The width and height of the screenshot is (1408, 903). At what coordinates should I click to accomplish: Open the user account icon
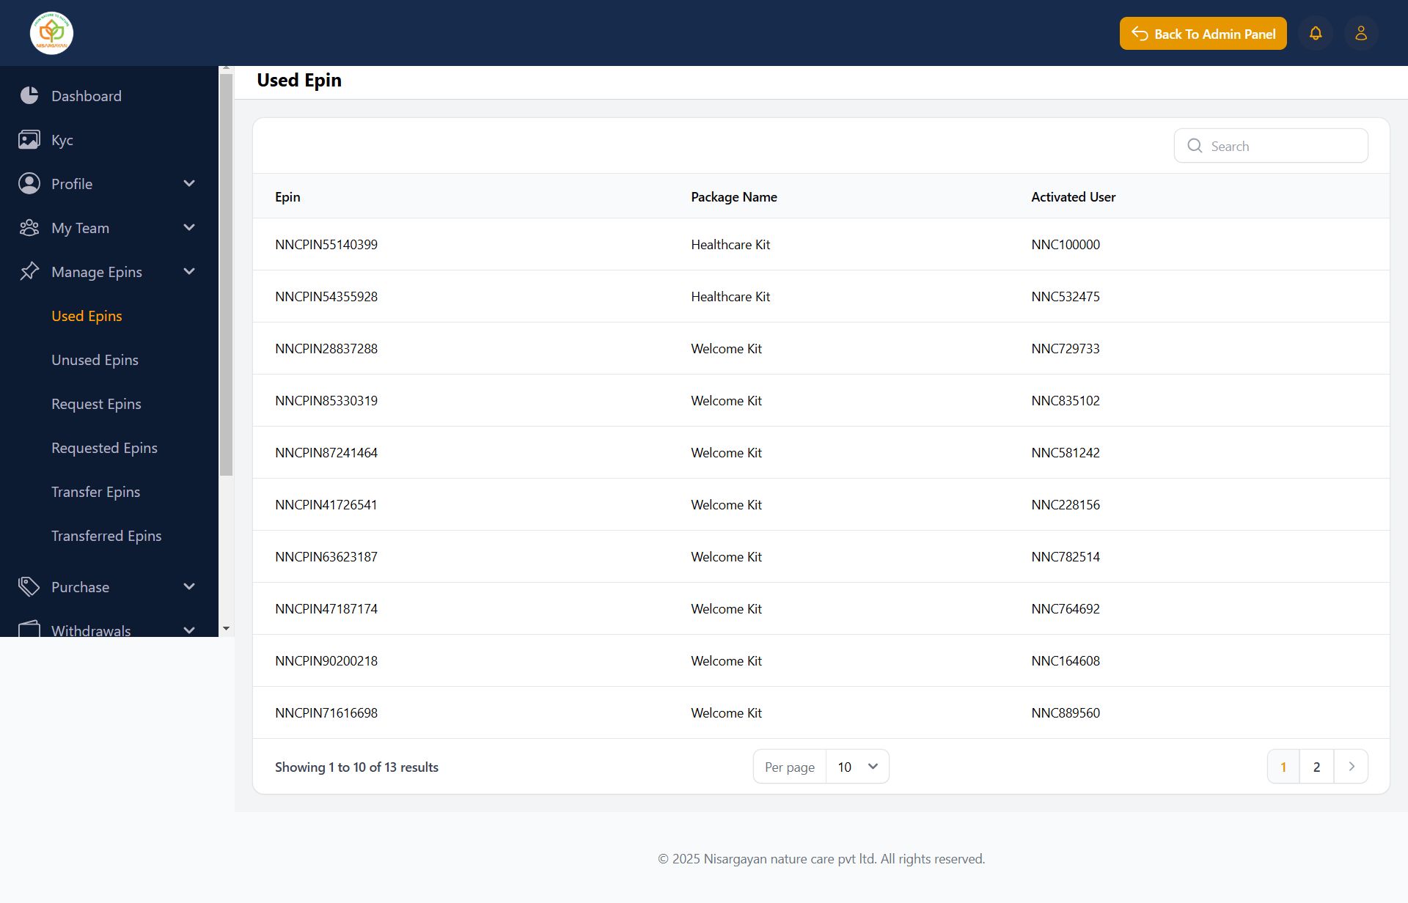pos(1361,34)
